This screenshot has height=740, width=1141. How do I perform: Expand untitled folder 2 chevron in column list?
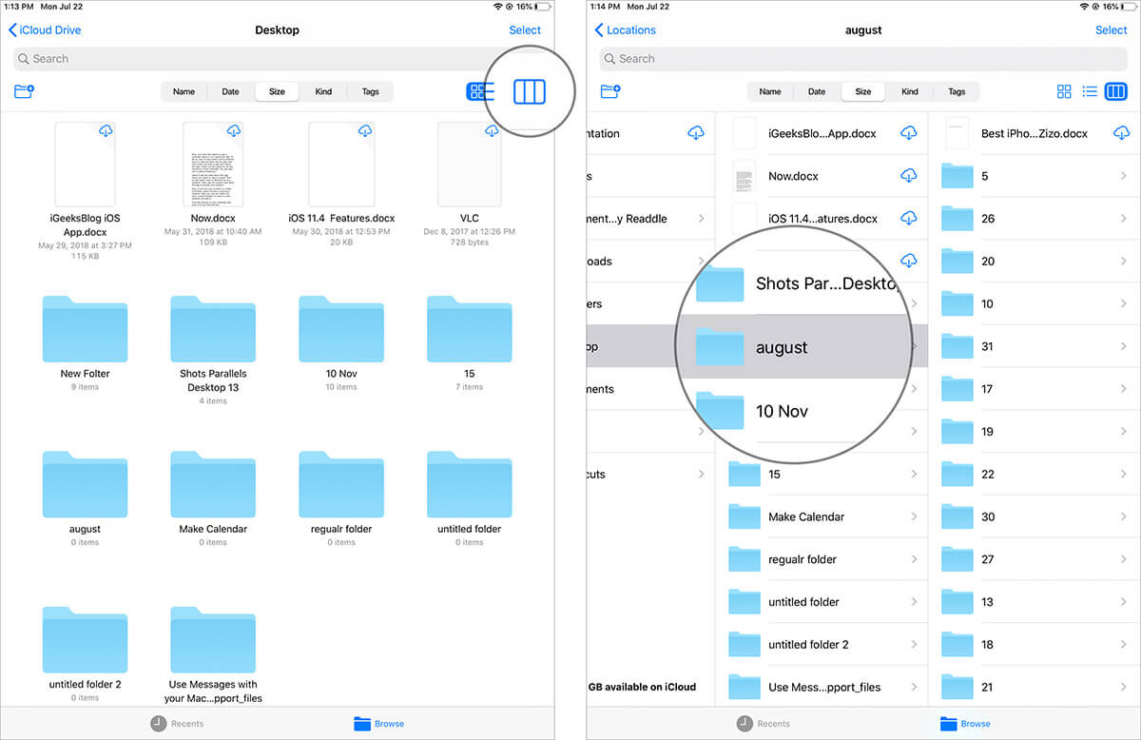coord(914,644)
